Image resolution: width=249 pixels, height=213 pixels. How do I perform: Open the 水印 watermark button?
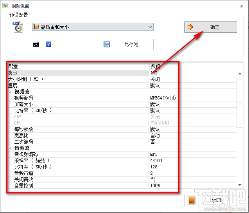click(x=211, y=200)
